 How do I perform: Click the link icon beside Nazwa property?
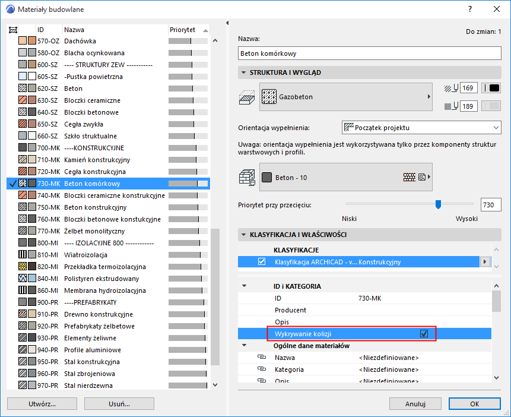pos(262,357)
